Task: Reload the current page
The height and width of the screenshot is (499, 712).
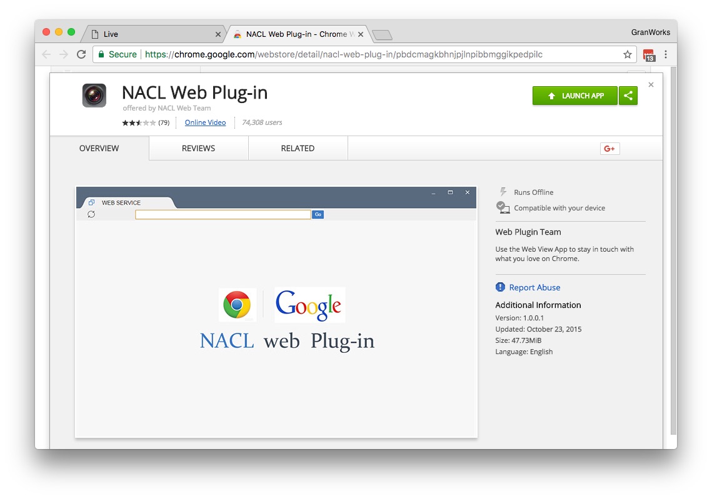Action: 81,54
